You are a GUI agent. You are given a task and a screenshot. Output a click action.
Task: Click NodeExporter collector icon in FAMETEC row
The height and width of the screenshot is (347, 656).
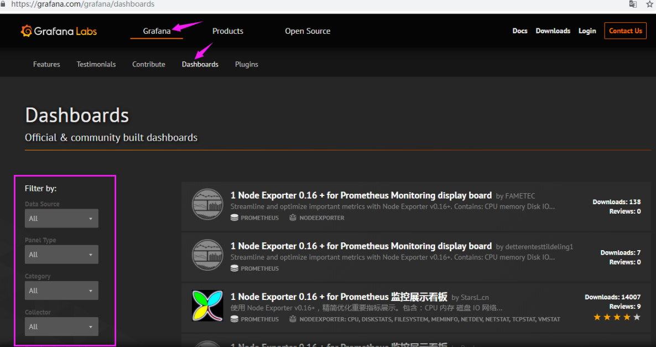coord(293,217)
